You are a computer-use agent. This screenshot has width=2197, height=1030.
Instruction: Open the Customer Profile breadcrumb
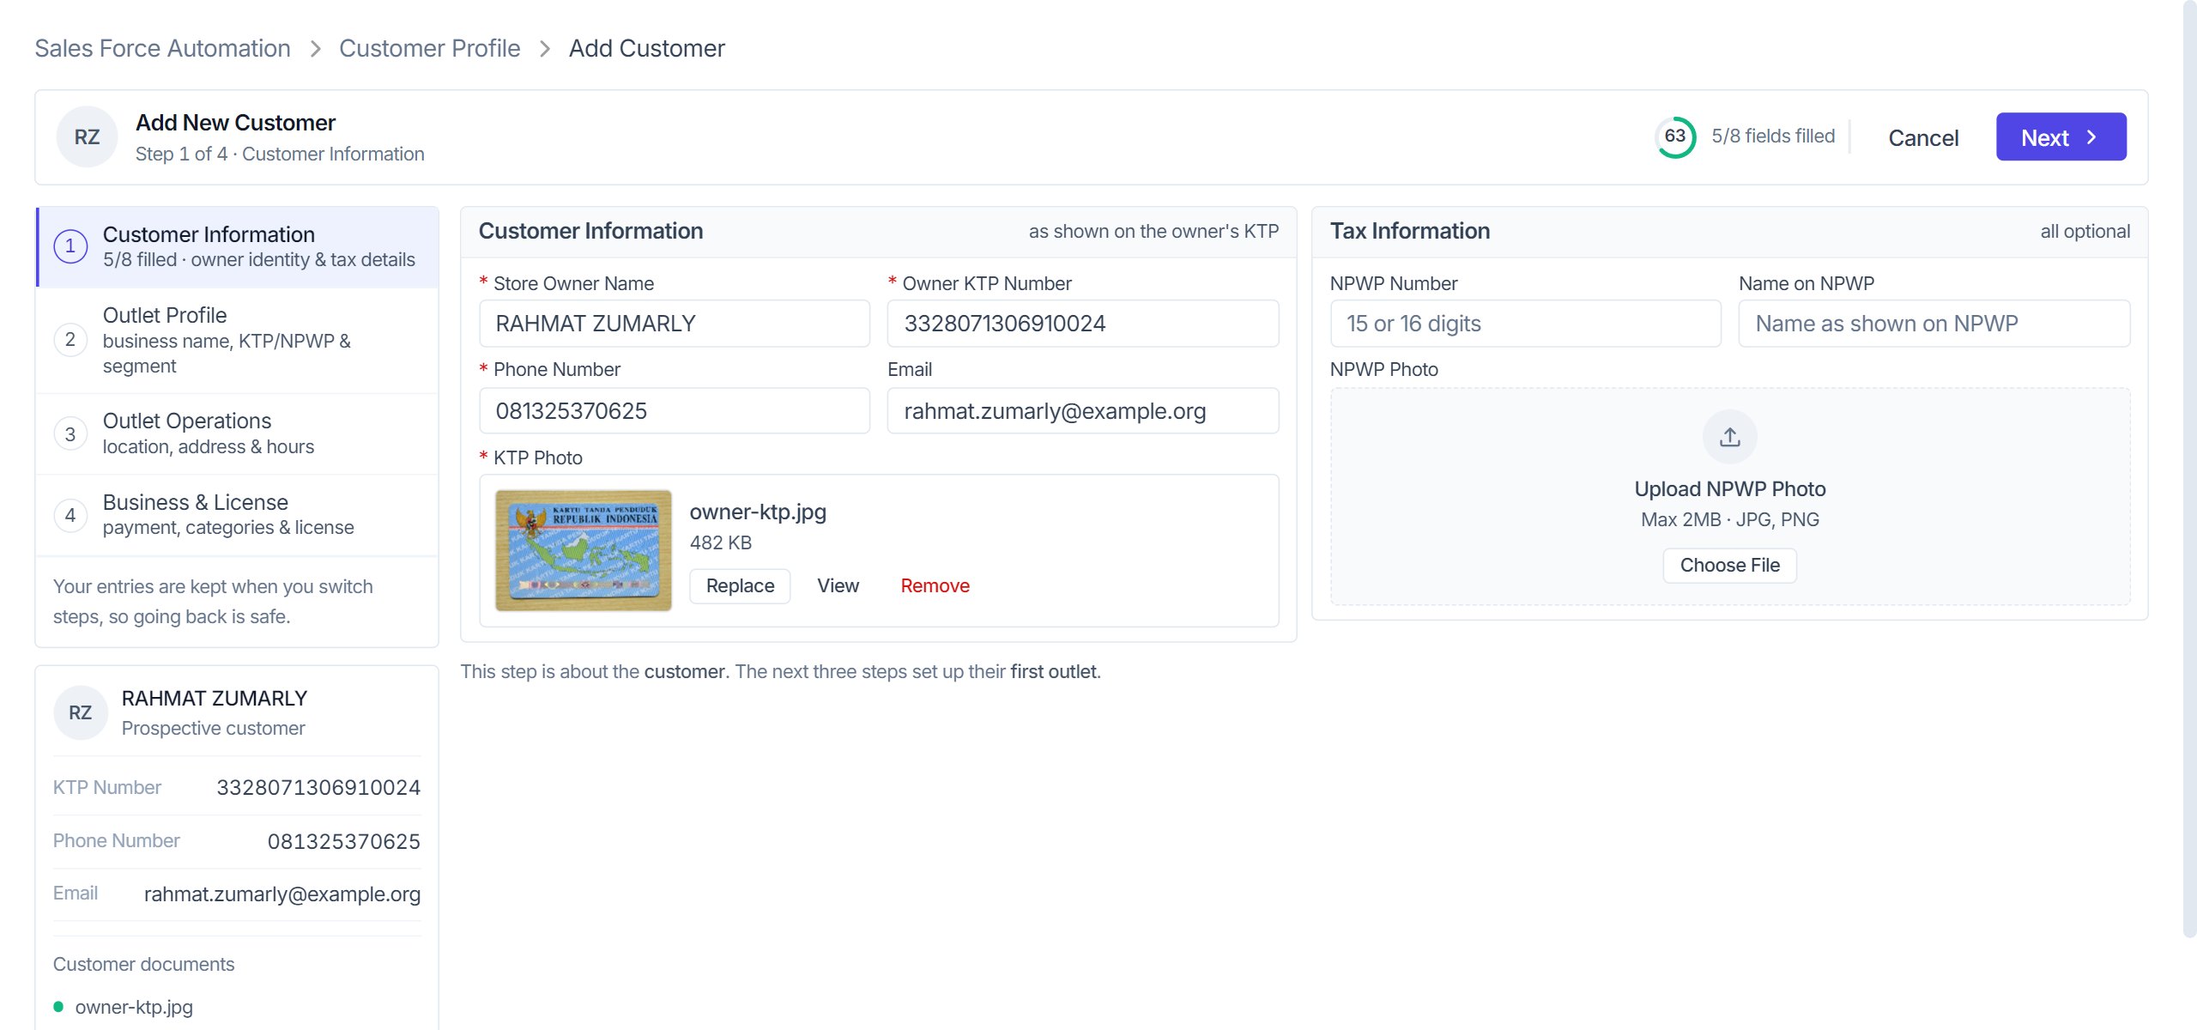[429, 49]
